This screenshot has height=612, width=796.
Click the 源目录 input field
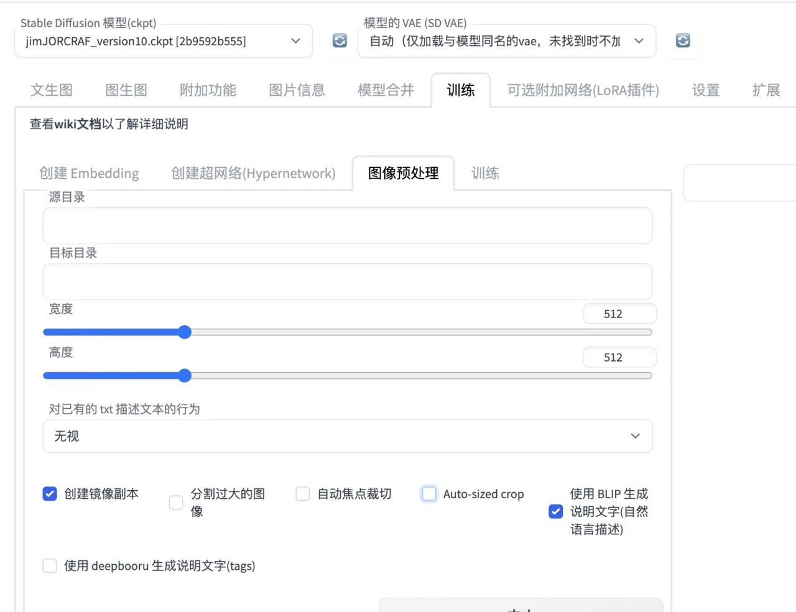tap(347, 226)
